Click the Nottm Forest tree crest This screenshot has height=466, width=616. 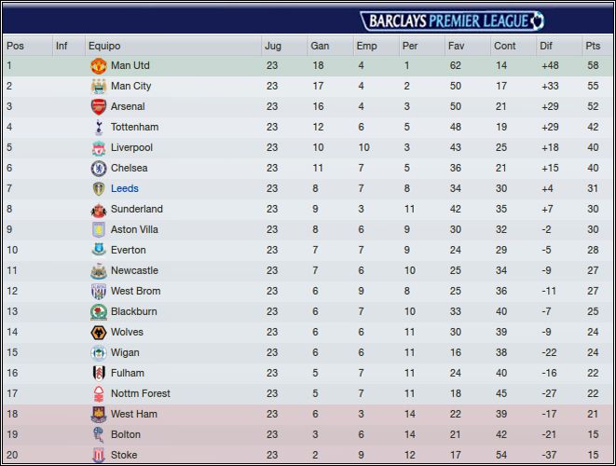pos(98,393)
